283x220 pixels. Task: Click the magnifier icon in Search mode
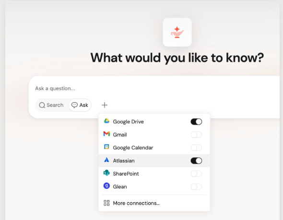point(42,105)
